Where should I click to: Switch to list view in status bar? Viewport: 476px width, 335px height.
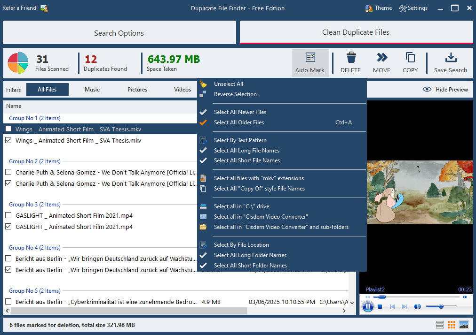tap(439, 324)
